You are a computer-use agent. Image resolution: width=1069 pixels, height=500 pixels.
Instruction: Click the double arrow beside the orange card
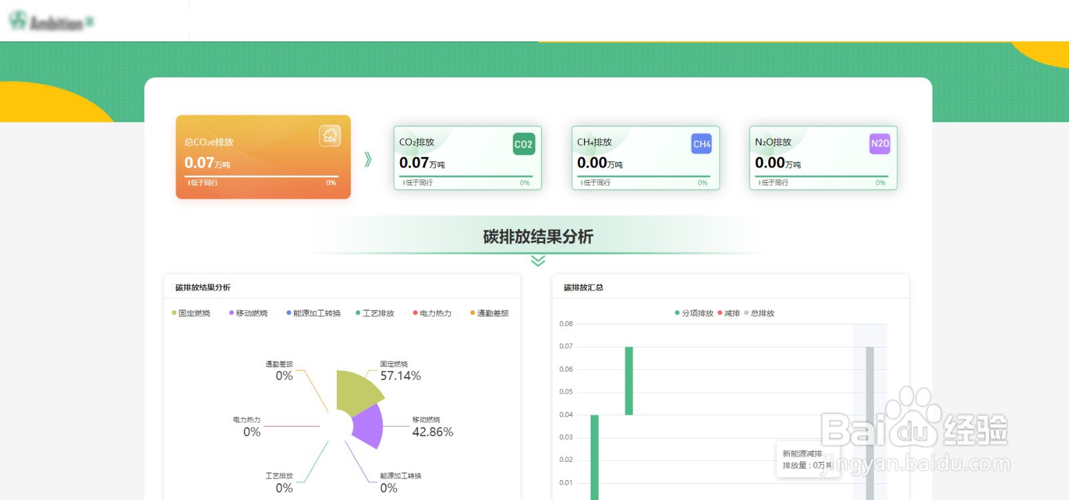(x=368, y=160)
